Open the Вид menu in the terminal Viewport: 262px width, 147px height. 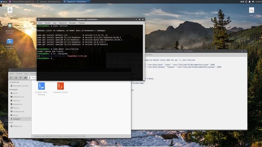click(54, 23)
